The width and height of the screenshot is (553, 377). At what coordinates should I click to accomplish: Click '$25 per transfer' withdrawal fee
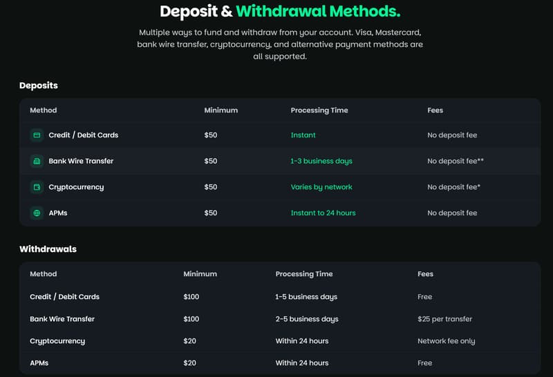(x=444, y=319)
